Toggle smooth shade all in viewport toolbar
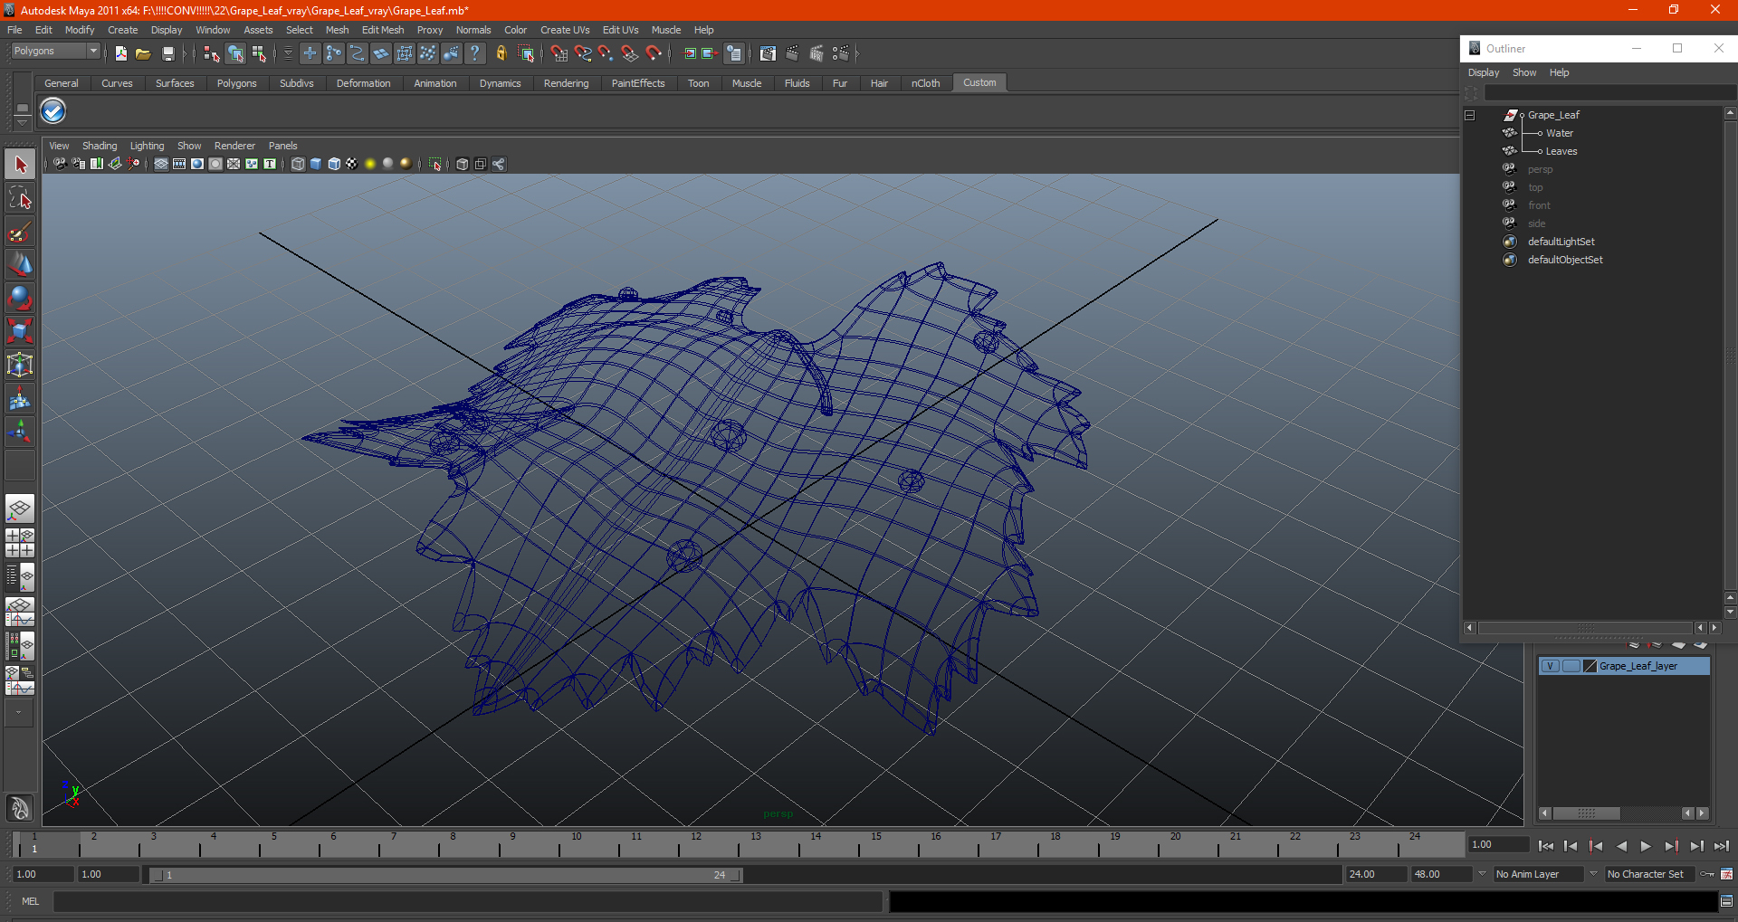The width and height of the screenshot is (1738, 922). tap(316, 164)
